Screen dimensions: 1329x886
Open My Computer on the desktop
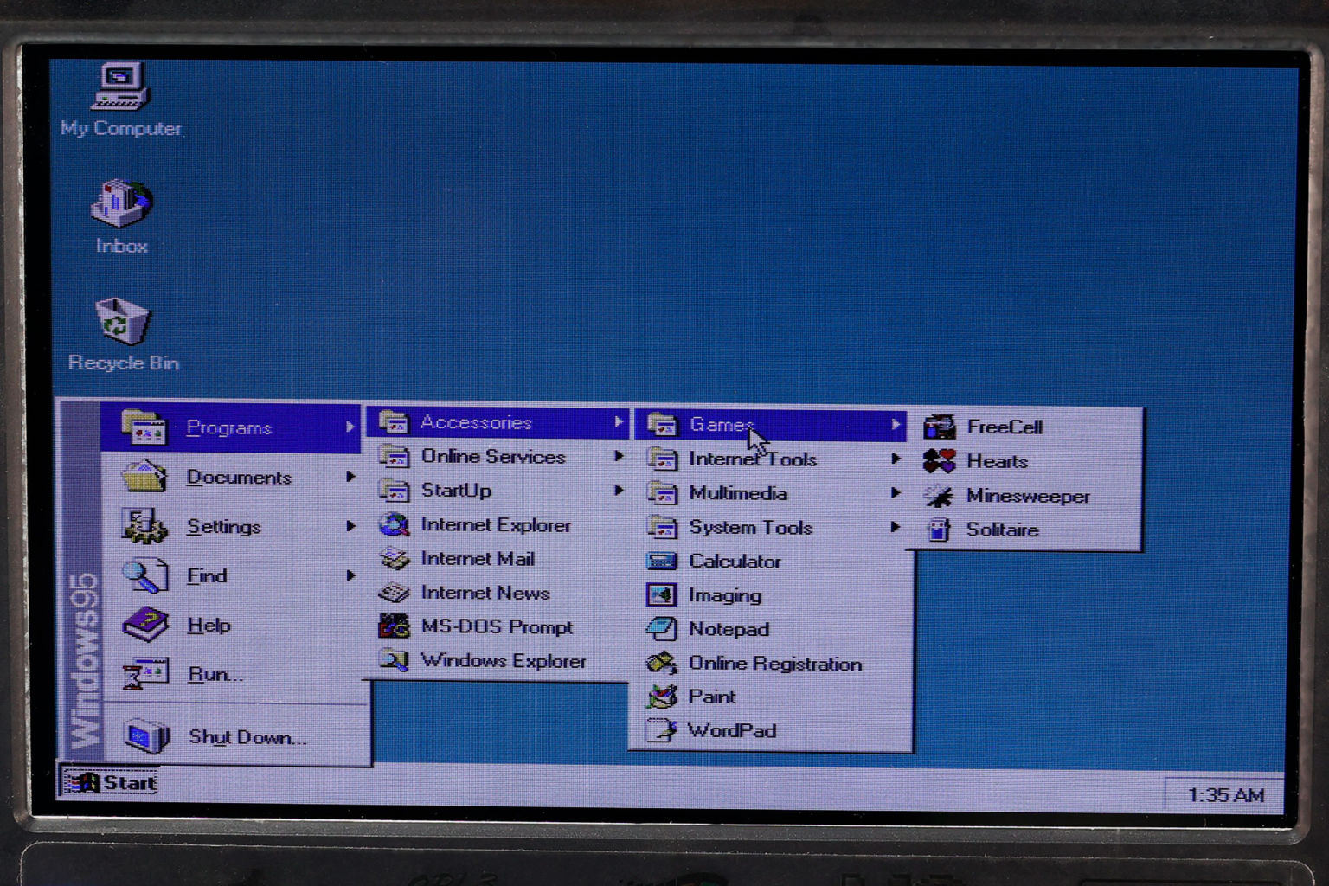point(121,95)
